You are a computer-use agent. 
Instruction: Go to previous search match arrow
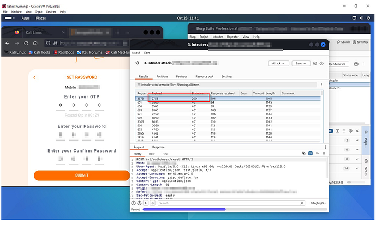tap(146, 203)
